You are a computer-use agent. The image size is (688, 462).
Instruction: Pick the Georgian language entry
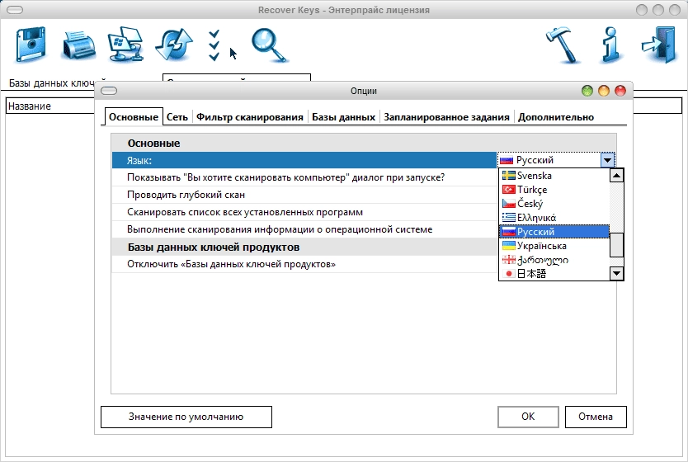[554, 260]
